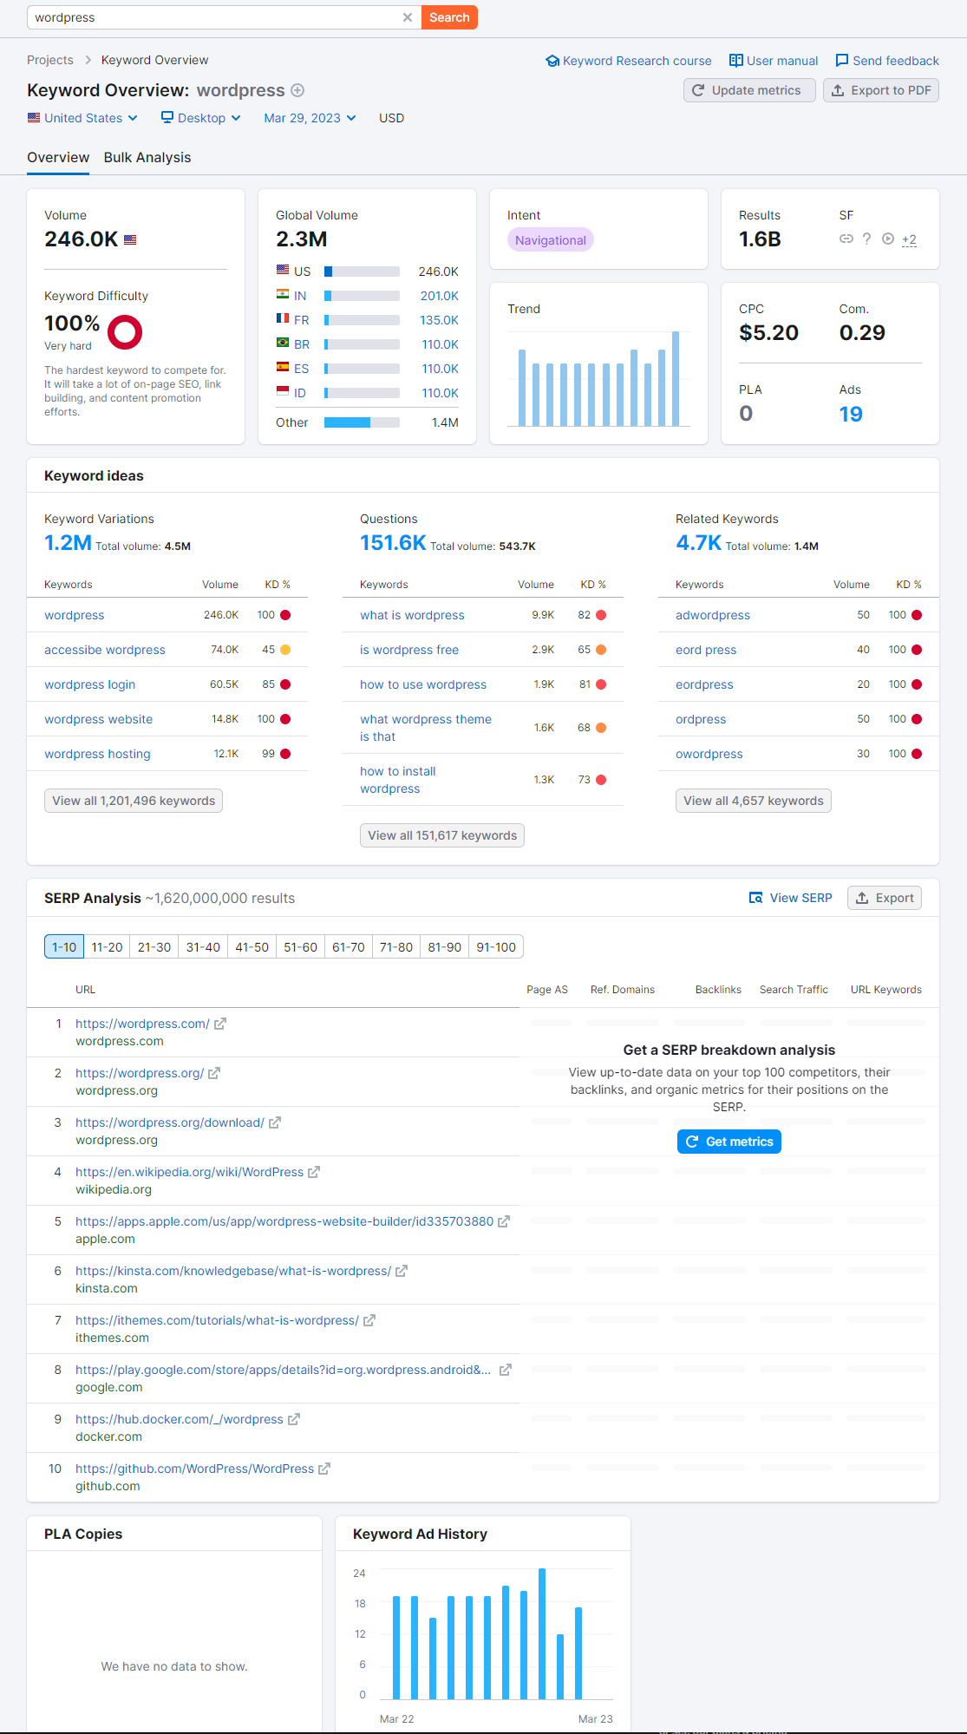
Task: Switch to the Bulk Analysis tab
Action: point(147,157)
